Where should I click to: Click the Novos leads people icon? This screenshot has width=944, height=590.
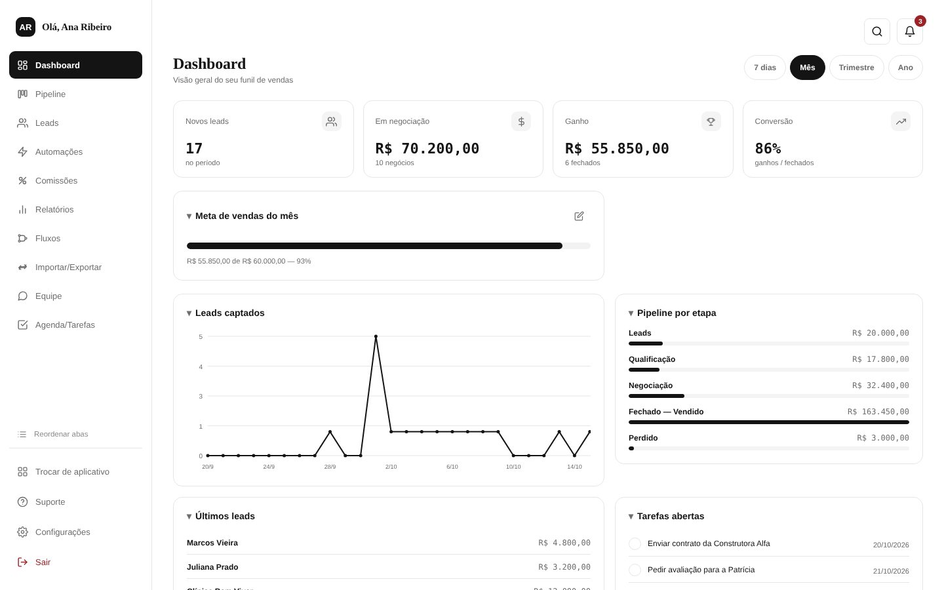(332, 121)
